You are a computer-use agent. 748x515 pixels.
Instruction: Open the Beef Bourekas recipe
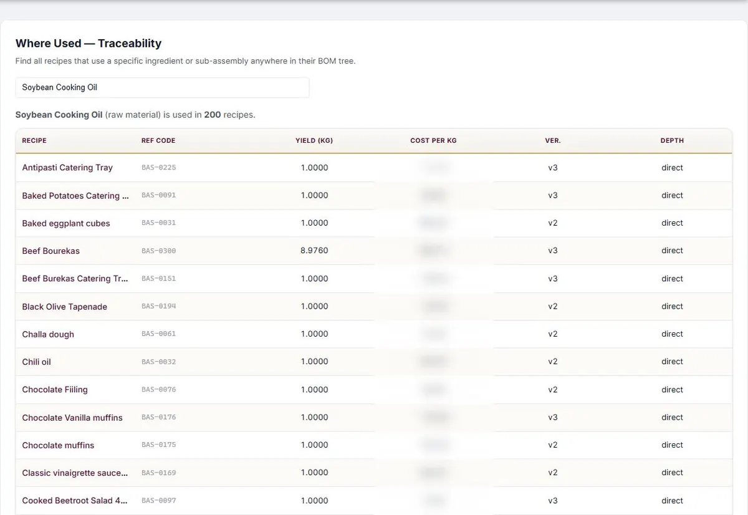tap(51, 251)
